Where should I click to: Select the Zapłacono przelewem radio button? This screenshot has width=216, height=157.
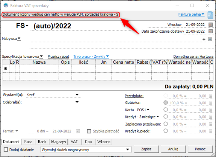pos(166,124)
